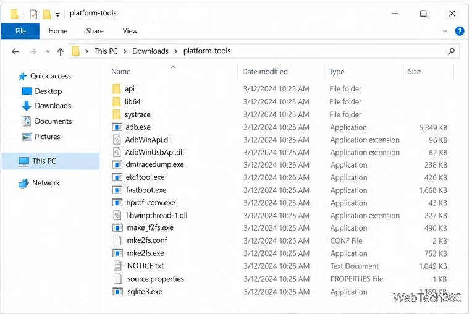472x314 pixels.
Task: Click the AdbWinApi.dll file icon
Action: [117, 140]
